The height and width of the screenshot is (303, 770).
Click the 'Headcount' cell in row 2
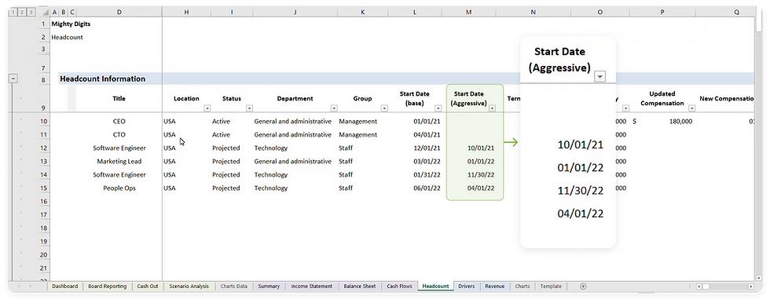click(x=67, y=37)
